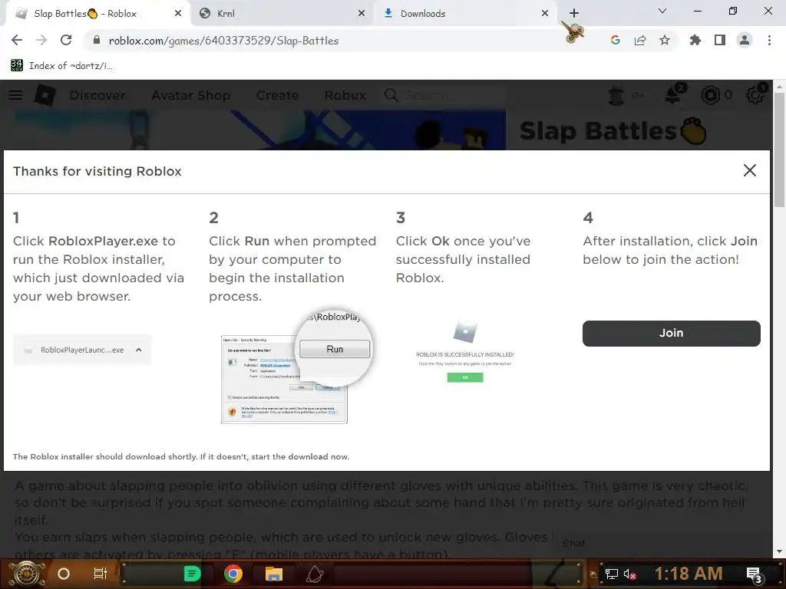This screenshot has height=589, width=786.
Task: Switch to the Krnl tab
Action: (x=282, y=14)
